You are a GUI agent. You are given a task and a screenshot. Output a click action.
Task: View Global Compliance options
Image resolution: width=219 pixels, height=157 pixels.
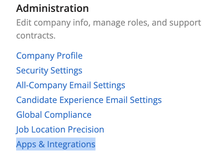click(53, 115)
